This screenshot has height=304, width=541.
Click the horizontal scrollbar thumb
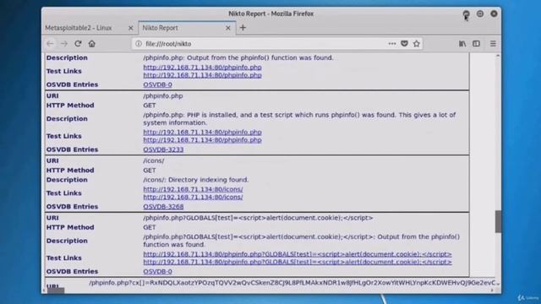click(x=56, y=290)
